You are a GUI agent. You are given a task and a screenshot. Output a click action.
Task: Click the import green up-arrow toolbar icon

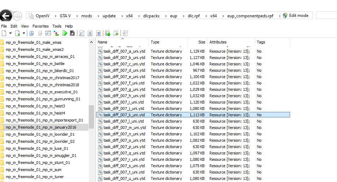[108, 33]
